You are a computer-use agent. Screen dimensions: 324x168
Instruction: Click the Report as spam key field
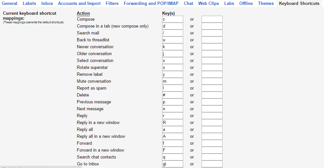click(x=172, y=88)
